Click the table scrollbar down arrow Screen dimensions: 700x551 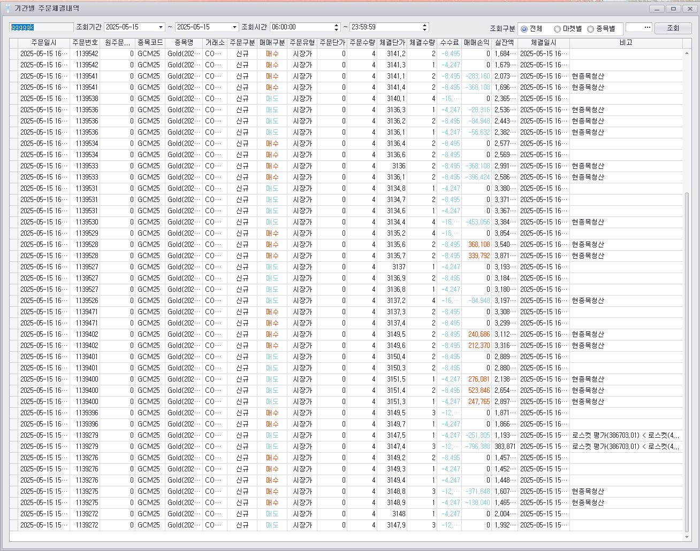click(687, 537)
